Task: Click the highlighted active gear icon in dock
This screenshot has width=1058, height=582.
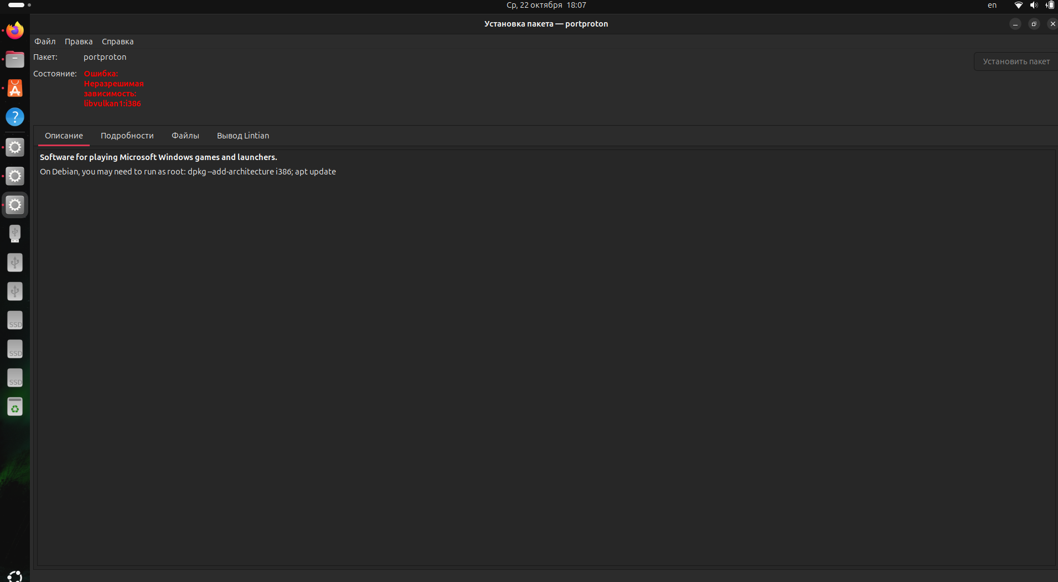Action: (x=15, y=205)
